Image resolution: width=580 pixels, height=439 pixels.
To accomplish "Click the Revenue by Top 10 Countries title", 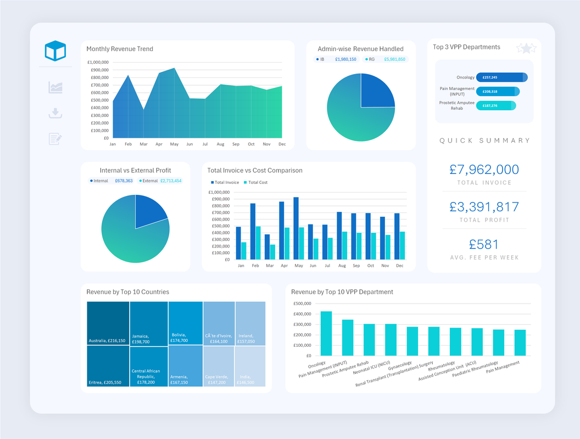I will 127,292.
